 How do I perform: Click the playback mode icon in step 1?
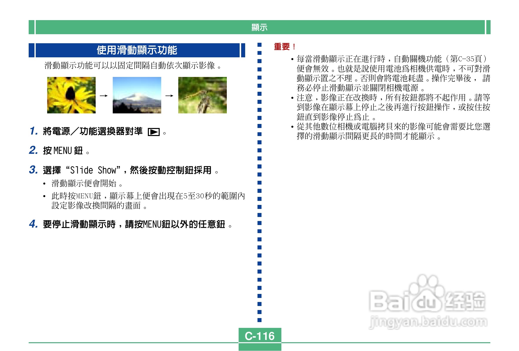click(x=154, y=132)
